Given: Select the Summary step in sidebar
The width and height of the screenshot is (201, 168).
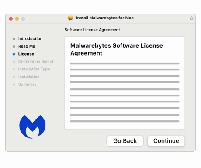Looking at the screenshot, I should 28,84.
